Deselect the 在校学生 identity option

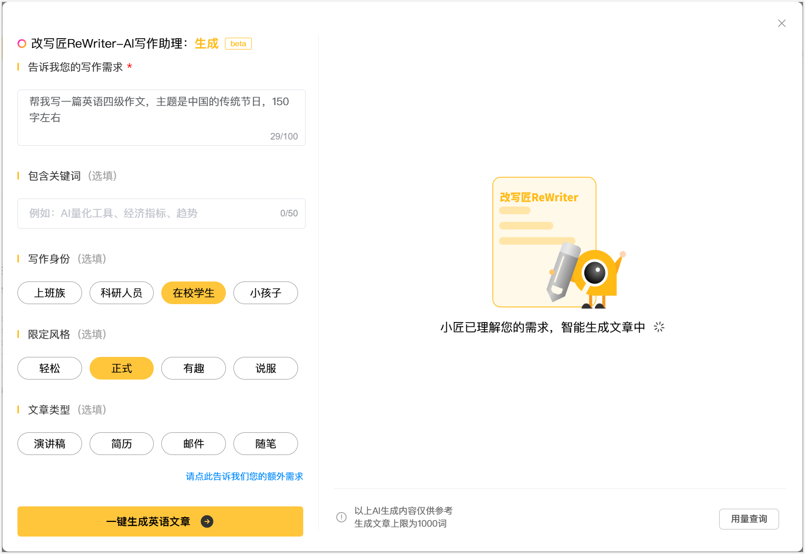click(x=193, y=293)
